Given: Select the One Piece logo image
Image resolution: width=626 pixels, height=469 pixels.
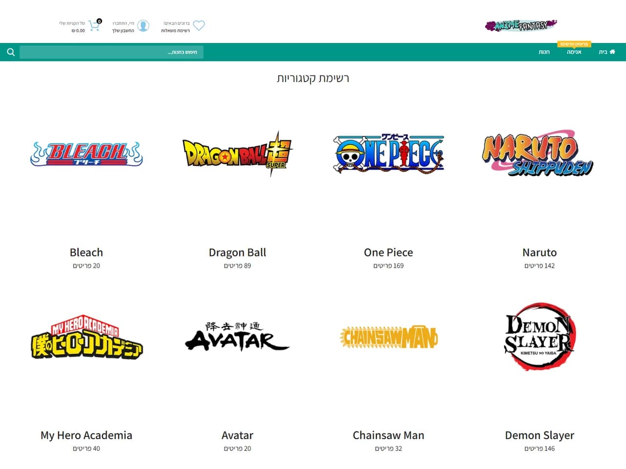Looking at the screenshot, I should click(389, 153).
